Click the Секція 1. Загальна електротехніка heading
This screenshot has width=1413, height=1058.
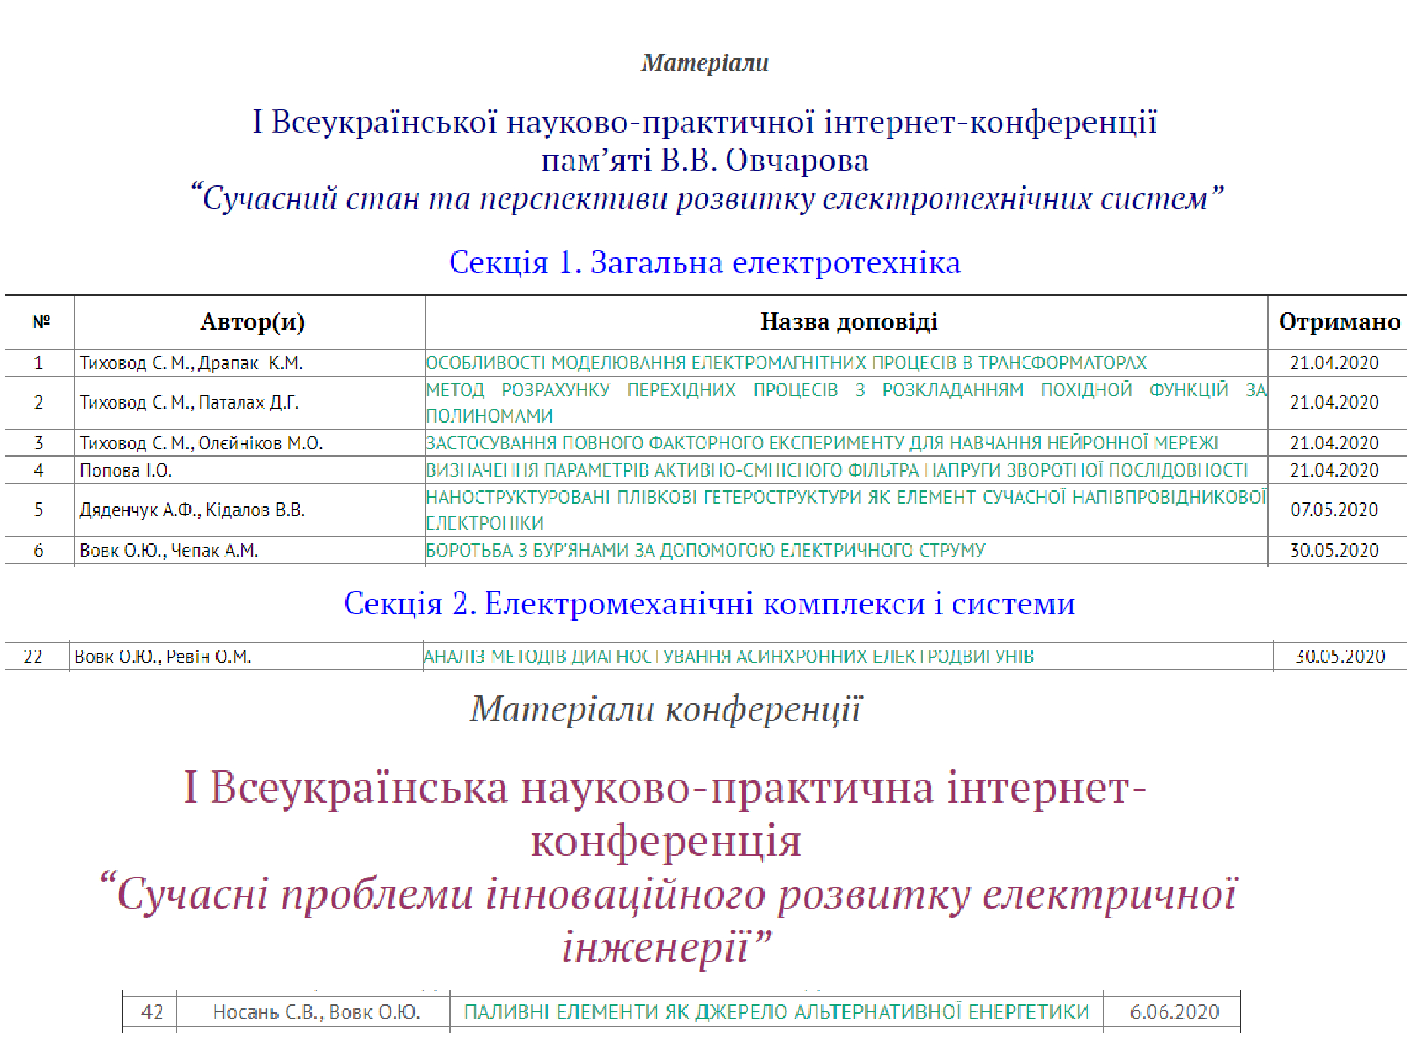pos(705,263)
